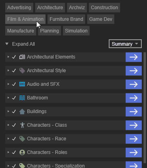Uncheck the Architectural Elements checkmark
This screenshot has height=168, width=147.
[14, 57]
